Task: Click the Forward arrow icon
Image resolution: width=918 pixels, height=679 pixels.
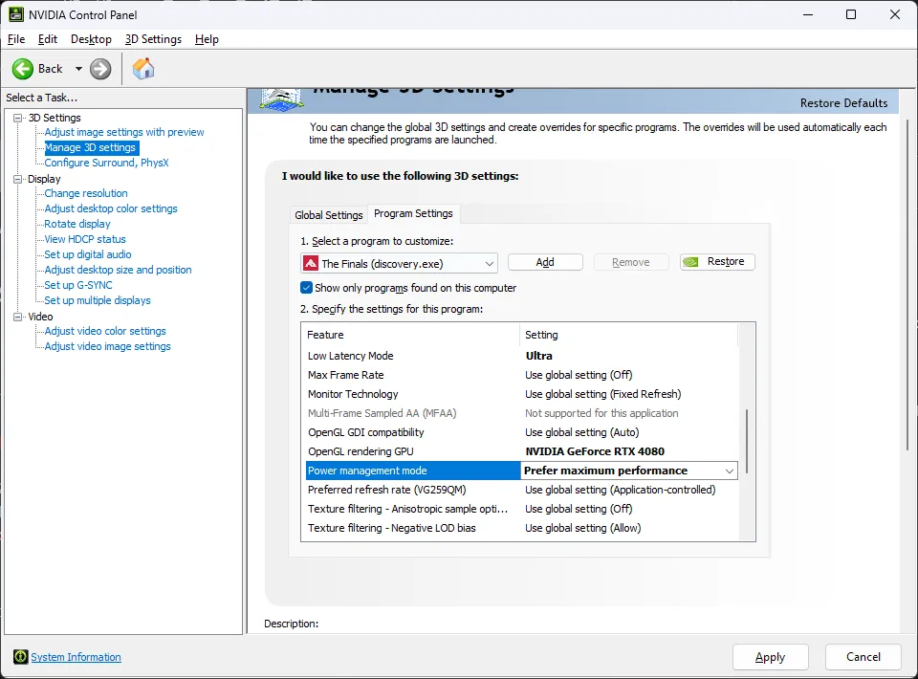Action: click(100, 69)
